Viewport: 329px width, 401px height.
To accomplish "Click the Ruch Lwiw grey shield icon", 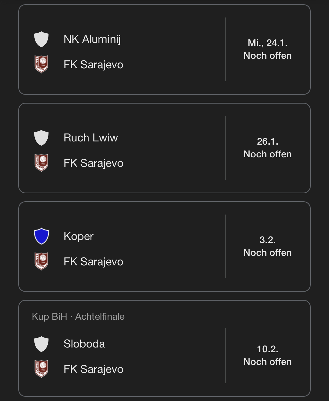I will pos(41,138).
